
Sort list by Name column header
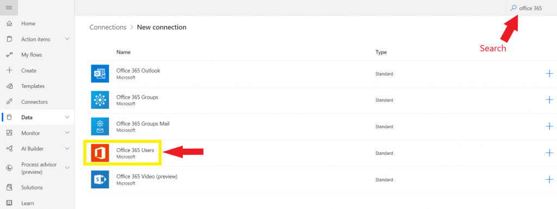123,52
